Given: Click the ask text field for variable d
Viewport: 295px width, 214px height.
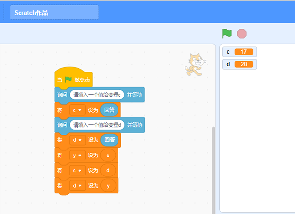Looking at the screenshot, I should (96, 125).
